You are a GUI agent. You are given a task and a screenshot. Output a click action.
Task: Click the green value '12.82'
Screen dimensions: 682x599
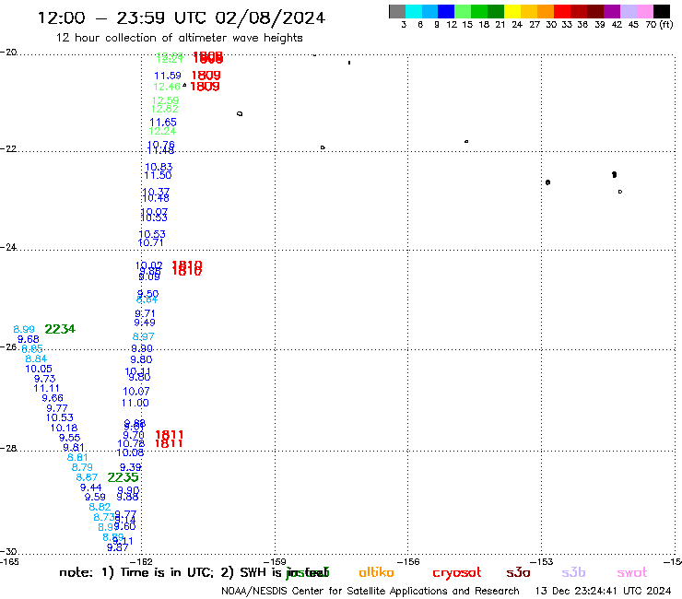click(164, 109)
